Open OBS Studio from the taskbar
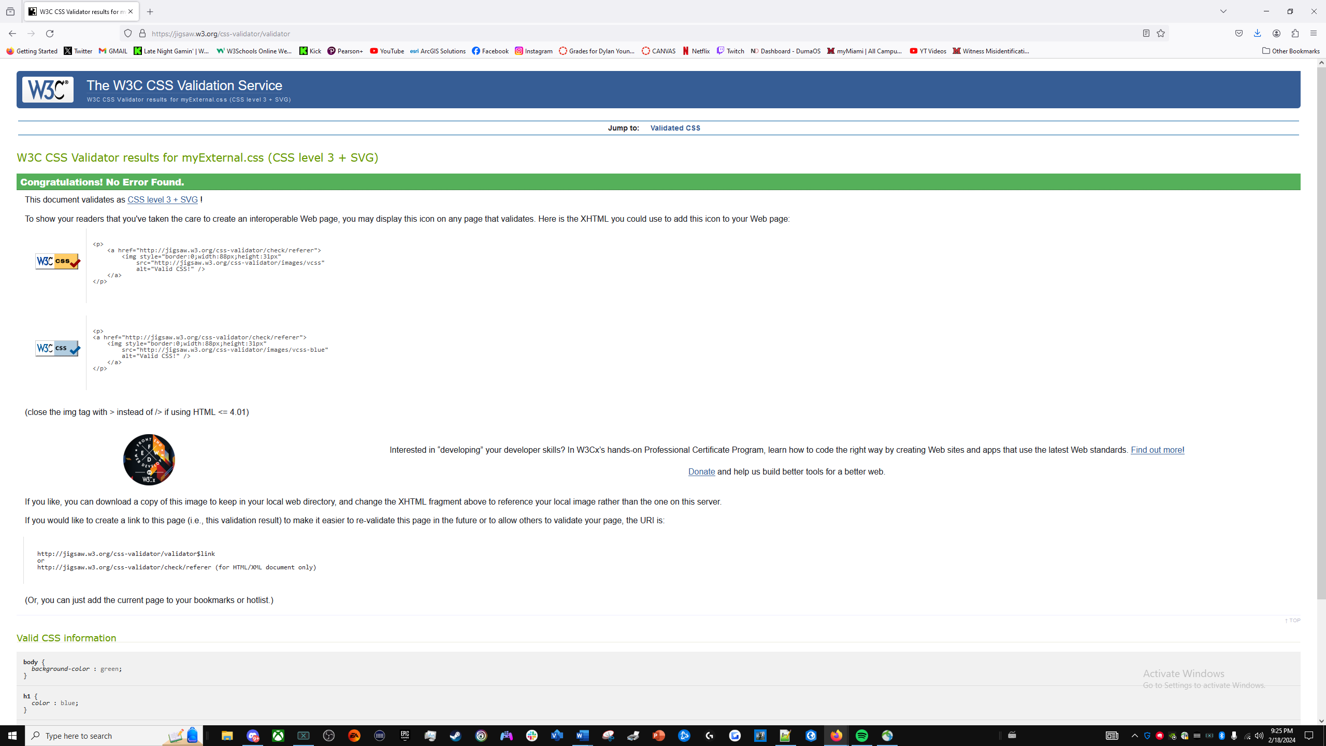This screenshot has height=746, width=1326. click(x=329, y=736)
